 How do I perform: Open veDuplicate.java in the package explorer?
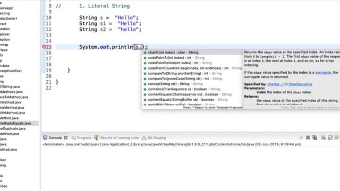[13, 128]
